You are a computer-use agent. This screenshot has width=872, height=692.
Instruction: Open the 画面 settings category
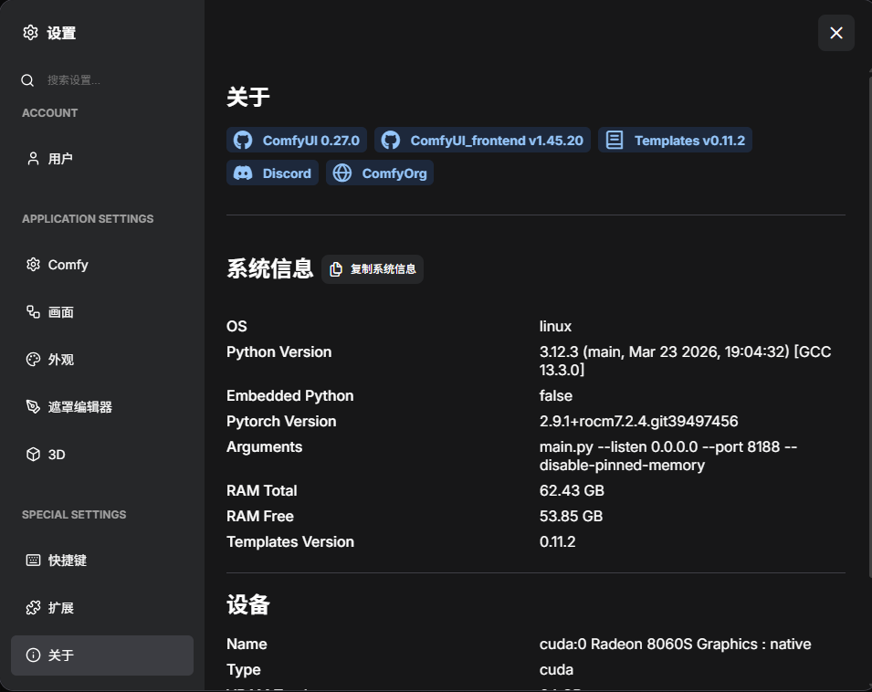point(102,312)
